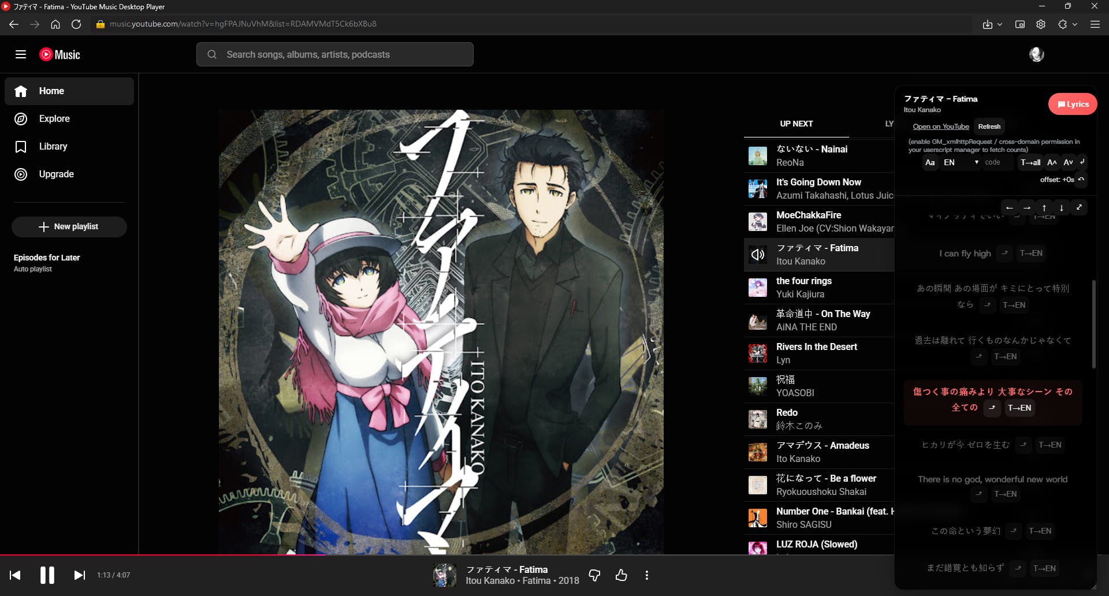Enable picture-in-picture mini player
Viewport: 1109px width, 596px height.
(1020, 24)
